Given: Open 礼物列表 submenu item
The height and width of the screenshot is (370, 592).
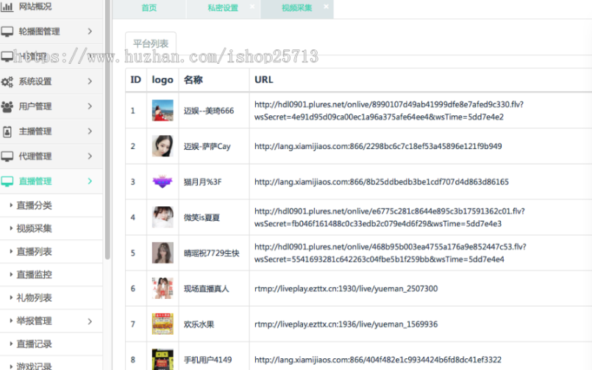Looking at the screenshot, I should point(34,297).
